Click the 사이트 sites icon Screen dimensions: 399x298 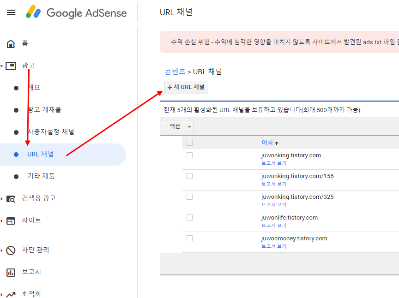11,221
